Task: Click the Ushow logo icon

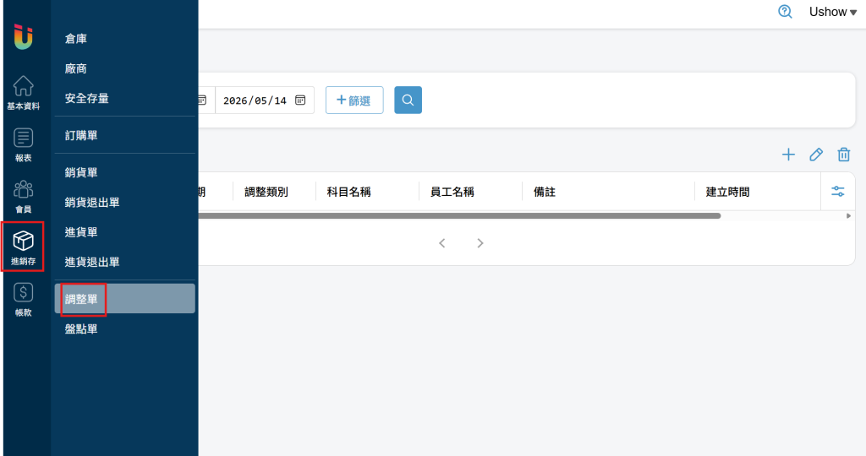Action: pyautogui.click(x=23, y=37)
